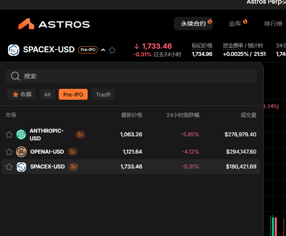Image resolution: width=286 pixels, height=236 pixels.
Task: Sort by 市场 column header
Action: coord(10,115)
